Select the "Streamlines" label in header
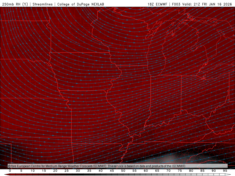235x176 pixels. 43,4
